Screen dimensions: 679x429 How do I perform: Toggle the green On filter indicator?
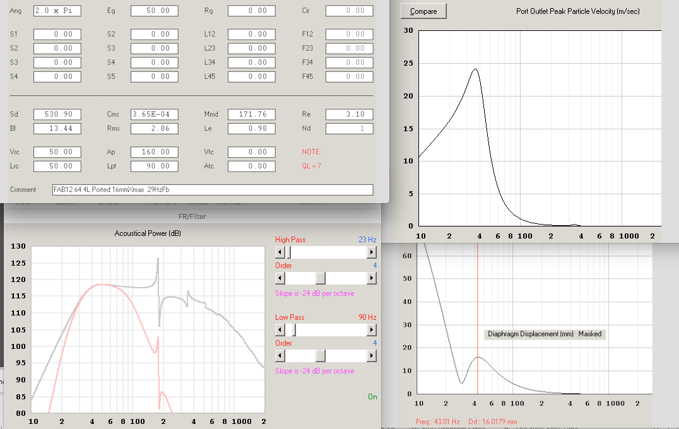[372, 397]
